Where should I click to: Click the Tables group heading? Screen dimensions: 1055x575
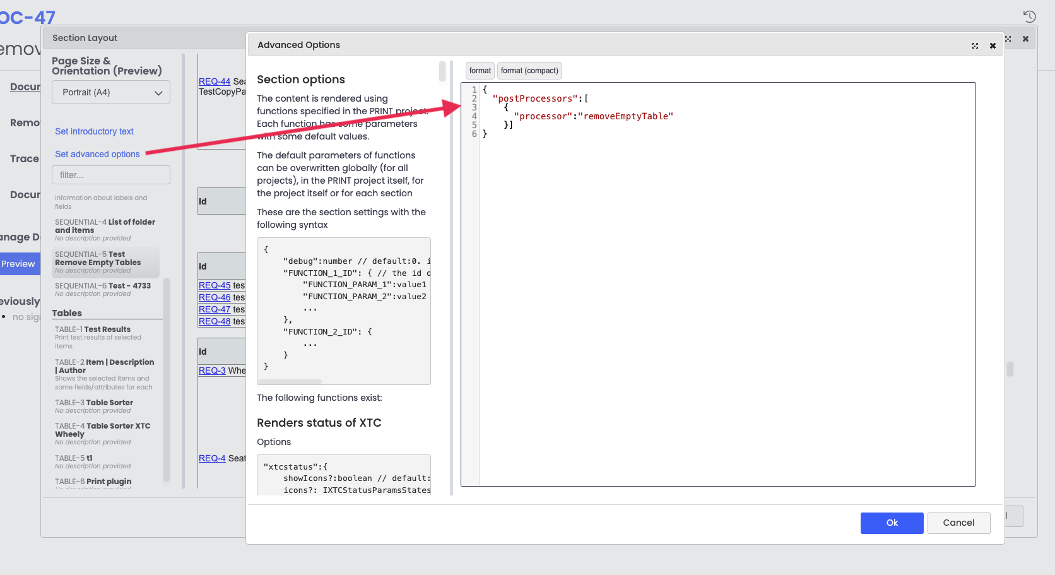[67, 313]
